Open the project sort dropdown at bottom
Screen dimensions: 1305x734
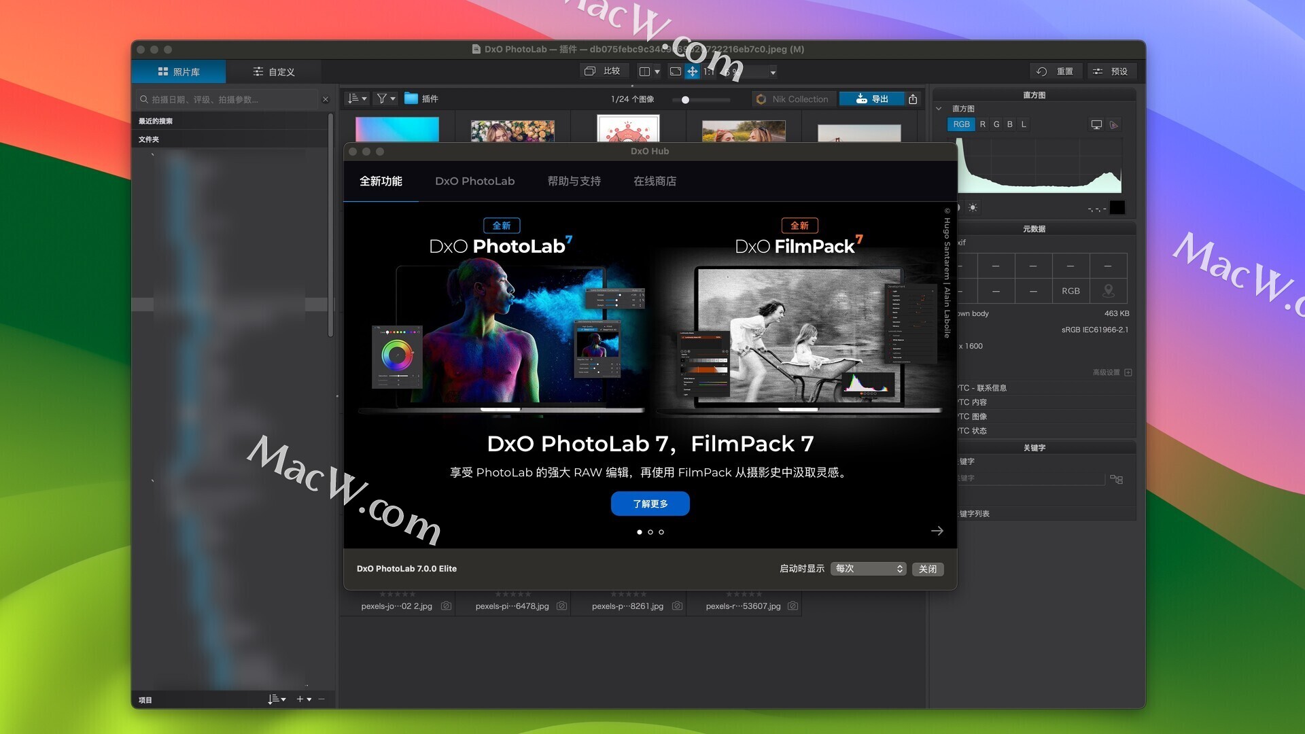point(277,699)
